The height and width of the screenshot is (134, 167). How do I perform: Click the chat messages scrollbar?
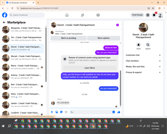coord(120,88)
